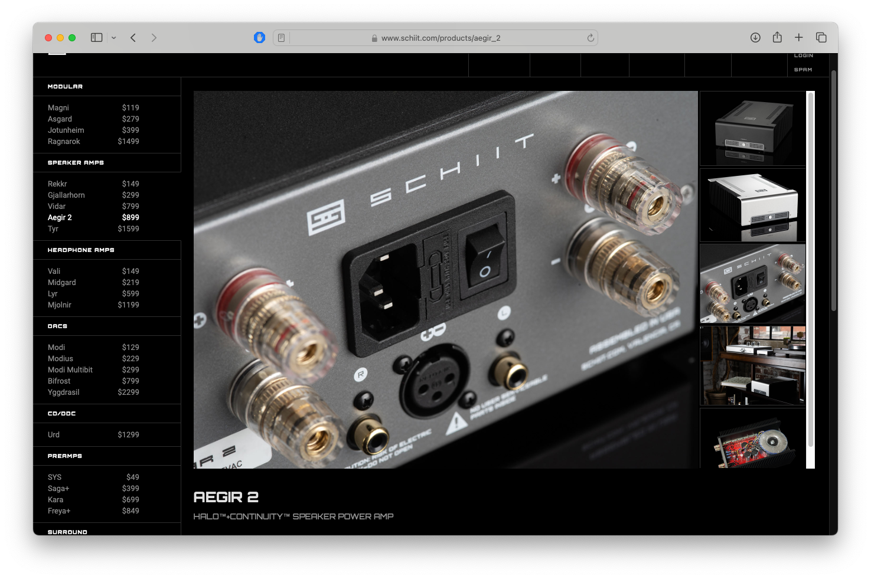The image size is (871, 579).
Task: Click the page vertical scrollbar
Action: (834, 191)
